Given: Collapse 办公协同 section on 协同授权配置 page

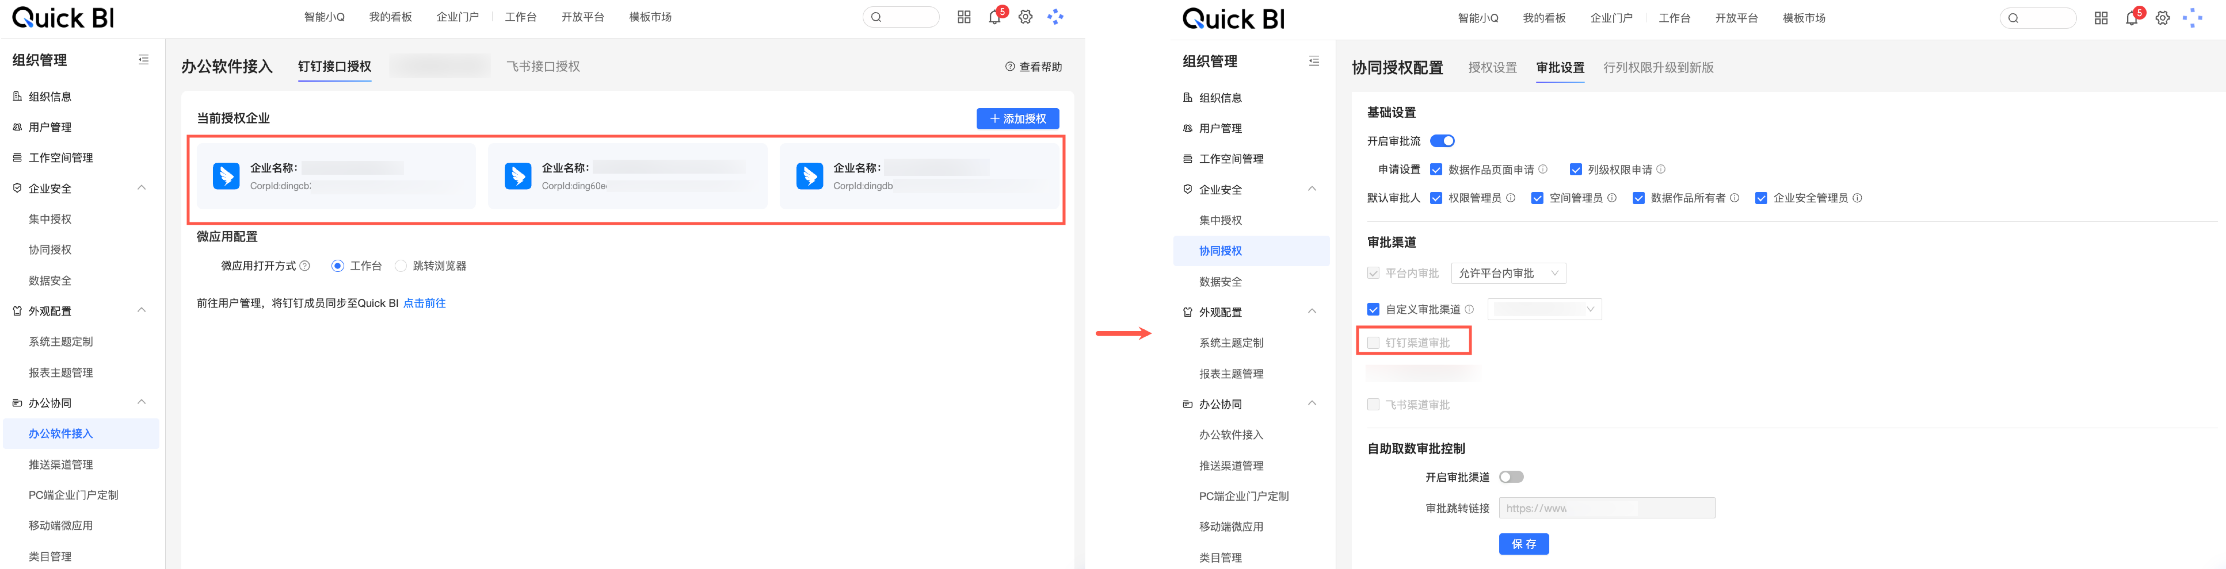Looking at the screenshot, I should pos(1312,403).
